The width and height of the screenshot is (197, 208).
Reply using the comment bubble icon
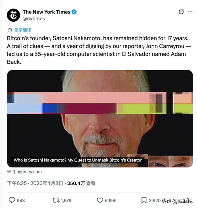(12, 200)
